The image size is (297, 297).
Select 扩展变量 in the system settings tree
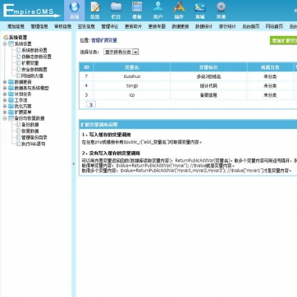(30, 63)
